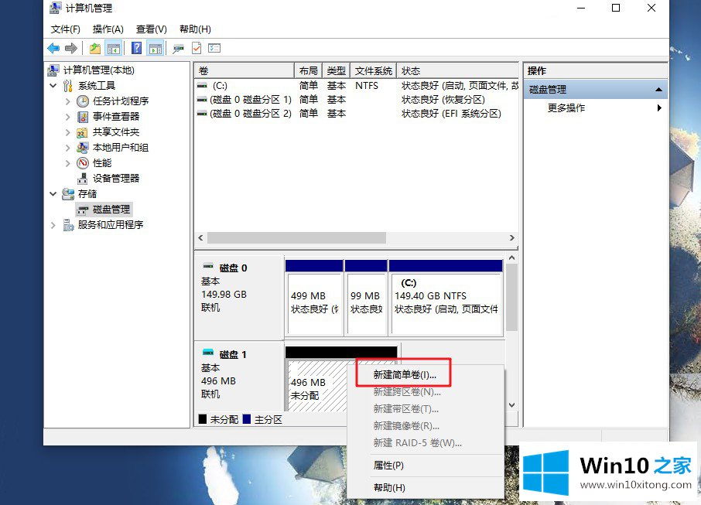Select the 设备管理器 icon in tree
Screen dimensions: 701x505
84,179
